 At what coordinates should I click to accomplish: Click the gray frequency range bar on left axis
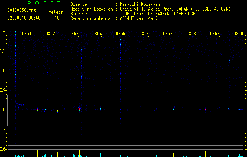pos(8,110)
